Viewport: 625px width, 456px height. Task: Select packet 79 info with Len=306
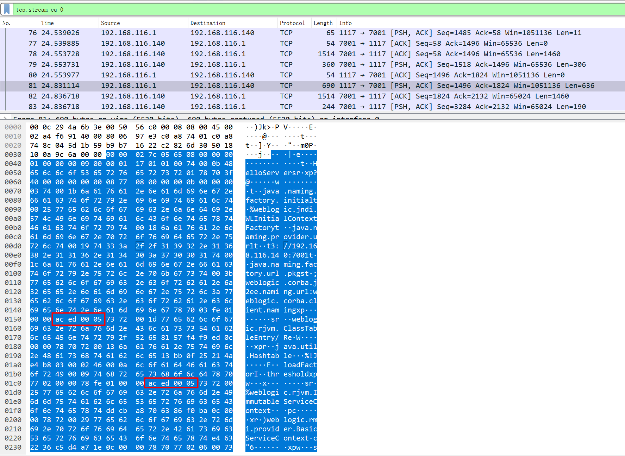462,64
